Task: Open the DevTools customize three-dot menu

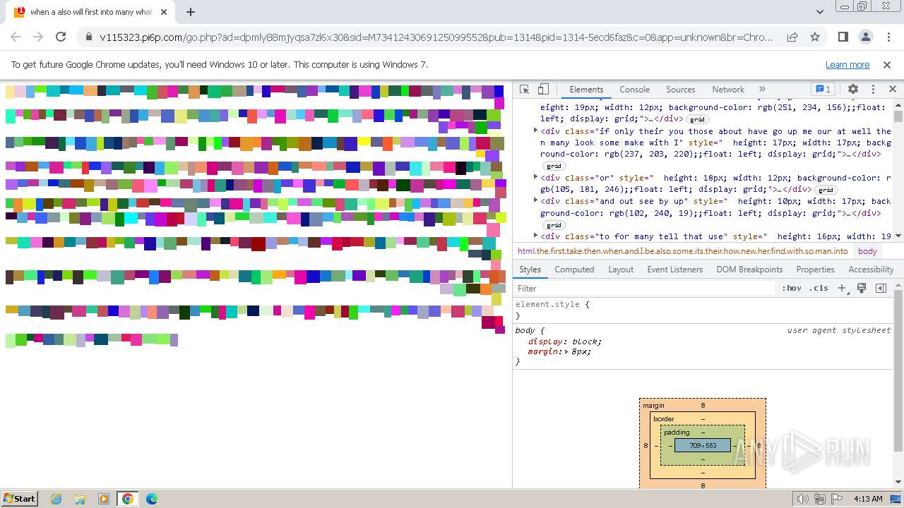Action: click(873, 90)
